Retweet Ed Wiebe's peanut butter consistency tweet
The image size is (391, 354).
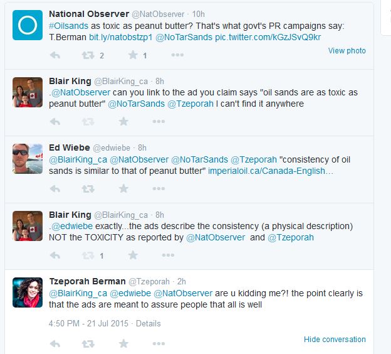coord(88,188)
